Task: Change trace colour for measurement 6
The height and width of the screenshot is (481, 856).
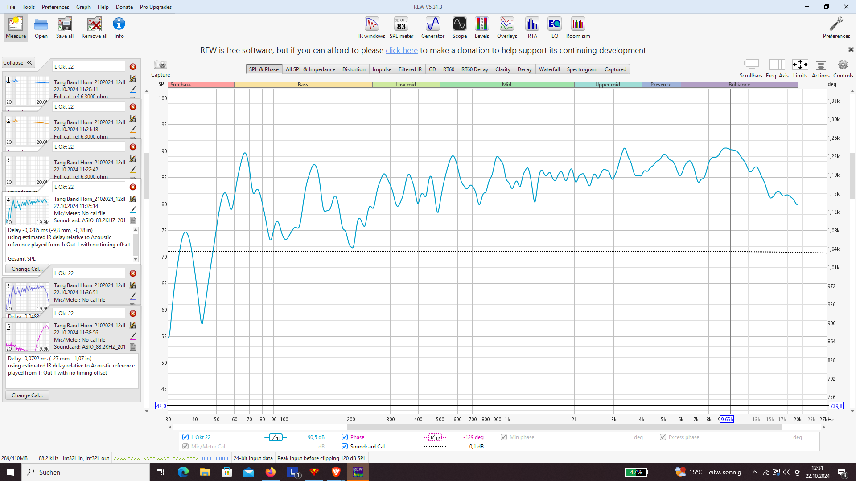Action: point(133,336)
